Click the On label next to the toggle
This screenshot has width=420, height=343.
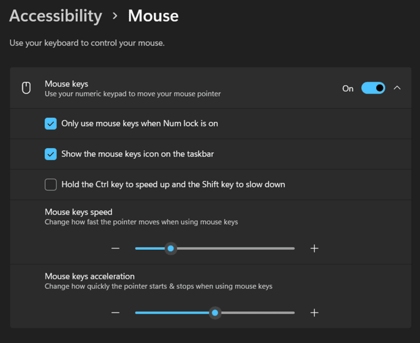pyautogui.click(x=348, y=88)
